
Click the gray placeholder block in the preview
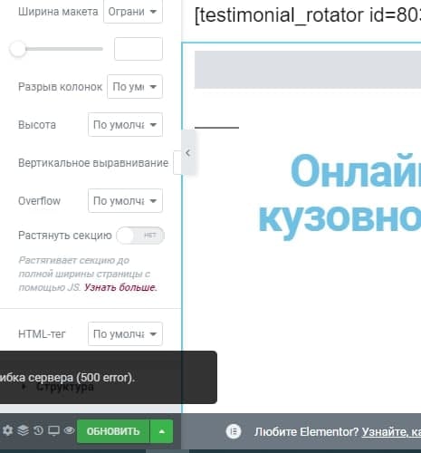coord(308,70)
